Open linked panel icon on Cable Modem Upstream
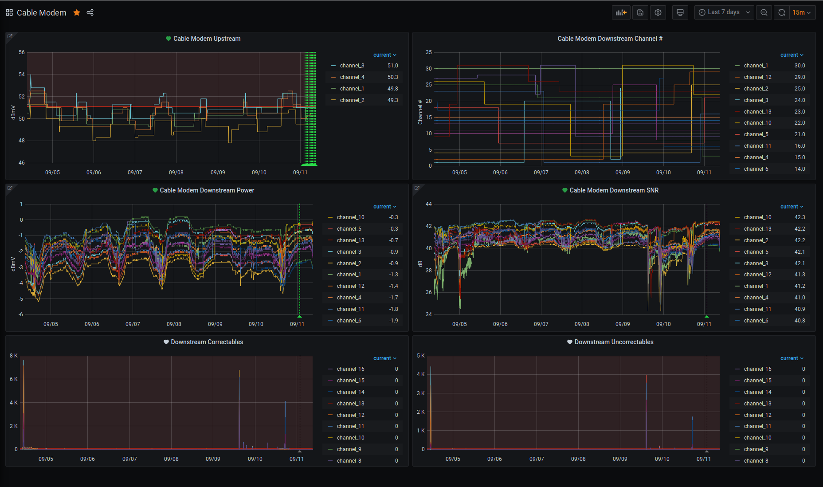Viewport: 823px width, 487px height. (x=10, y=36)
